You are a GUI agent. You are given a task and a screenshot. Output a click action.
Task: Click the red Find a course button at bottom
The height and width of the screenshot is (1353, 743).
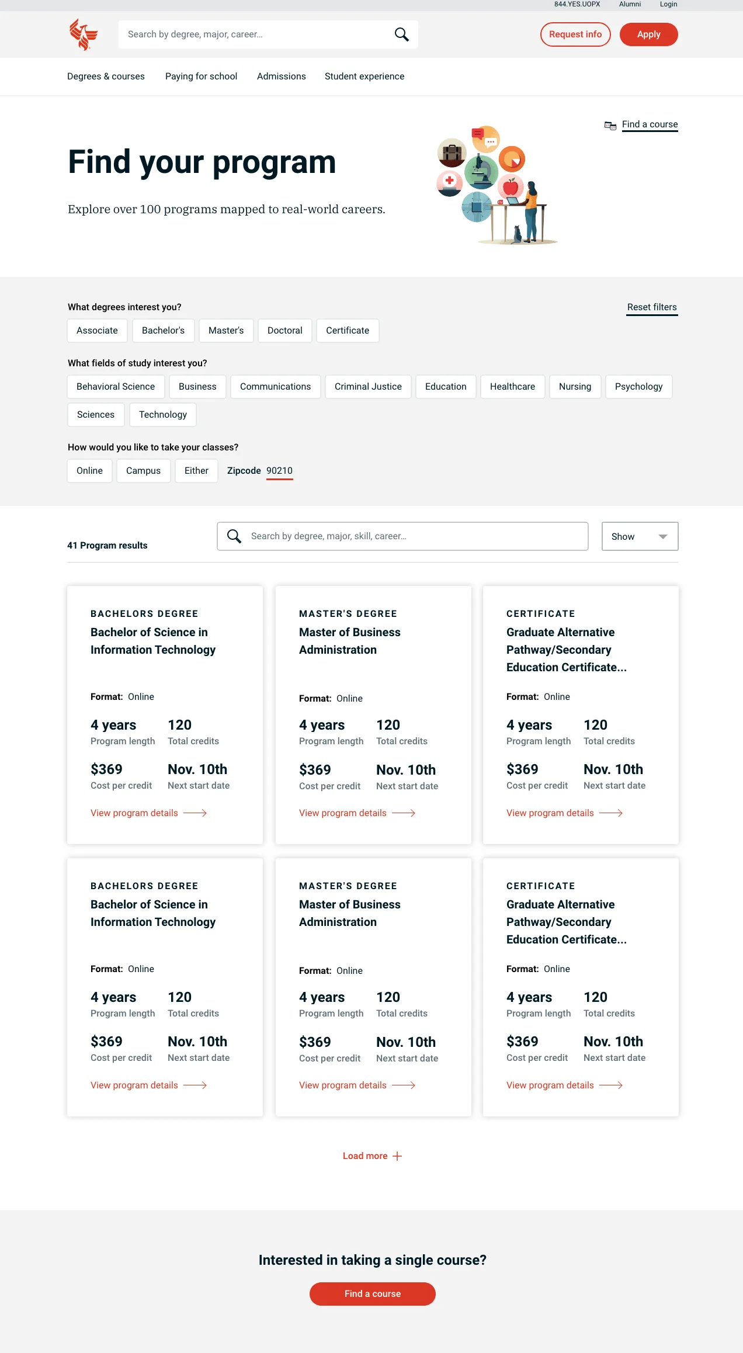[373, 1294]
